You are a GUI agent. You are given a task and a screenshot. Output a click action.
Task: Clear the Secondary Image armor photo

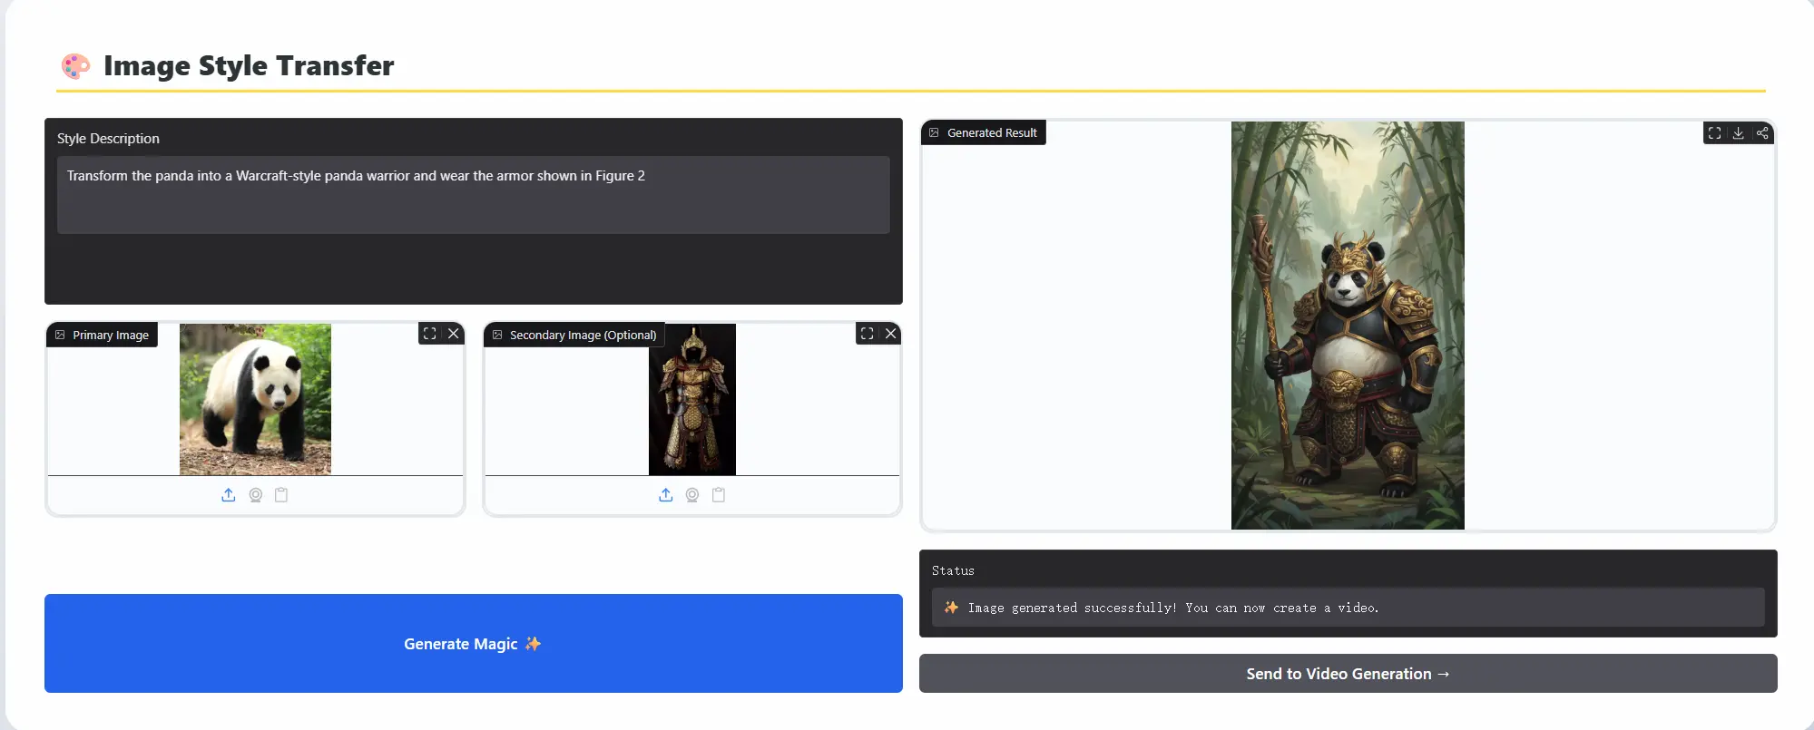click(x=891, y=334)
